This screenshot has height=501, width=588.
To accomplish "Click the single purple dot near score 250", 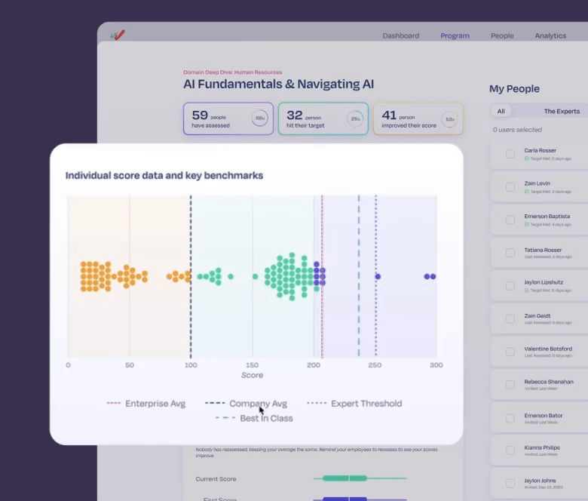I will 378,277.
